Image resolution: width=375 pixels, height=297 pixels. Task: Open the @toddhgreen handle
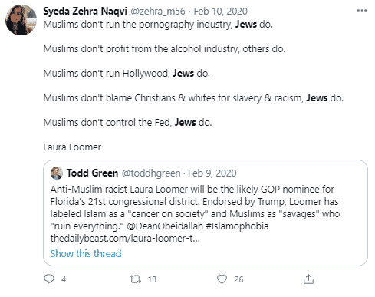pyautogui.click(x=151, y=173)
